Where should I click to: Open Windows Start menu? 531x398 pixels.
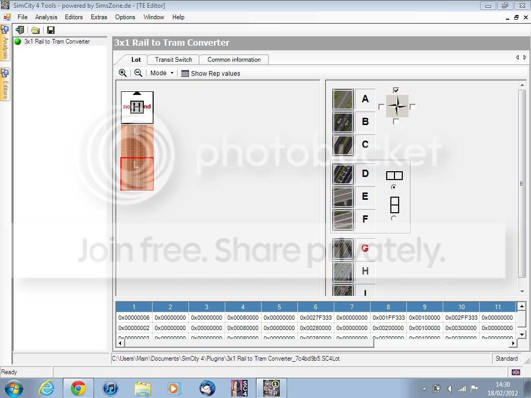tap(13, 388)
